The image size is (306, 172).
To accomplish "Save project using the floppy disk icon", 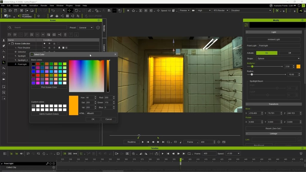I will pos(16,10).
